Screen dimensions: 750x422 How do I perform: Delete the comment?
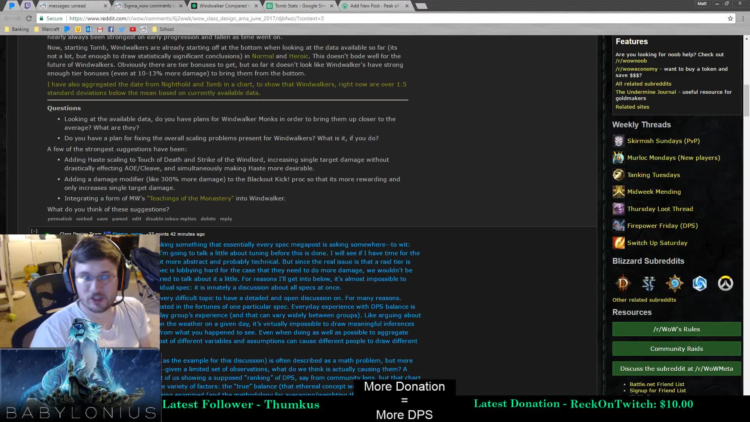[x=208, y=219]
